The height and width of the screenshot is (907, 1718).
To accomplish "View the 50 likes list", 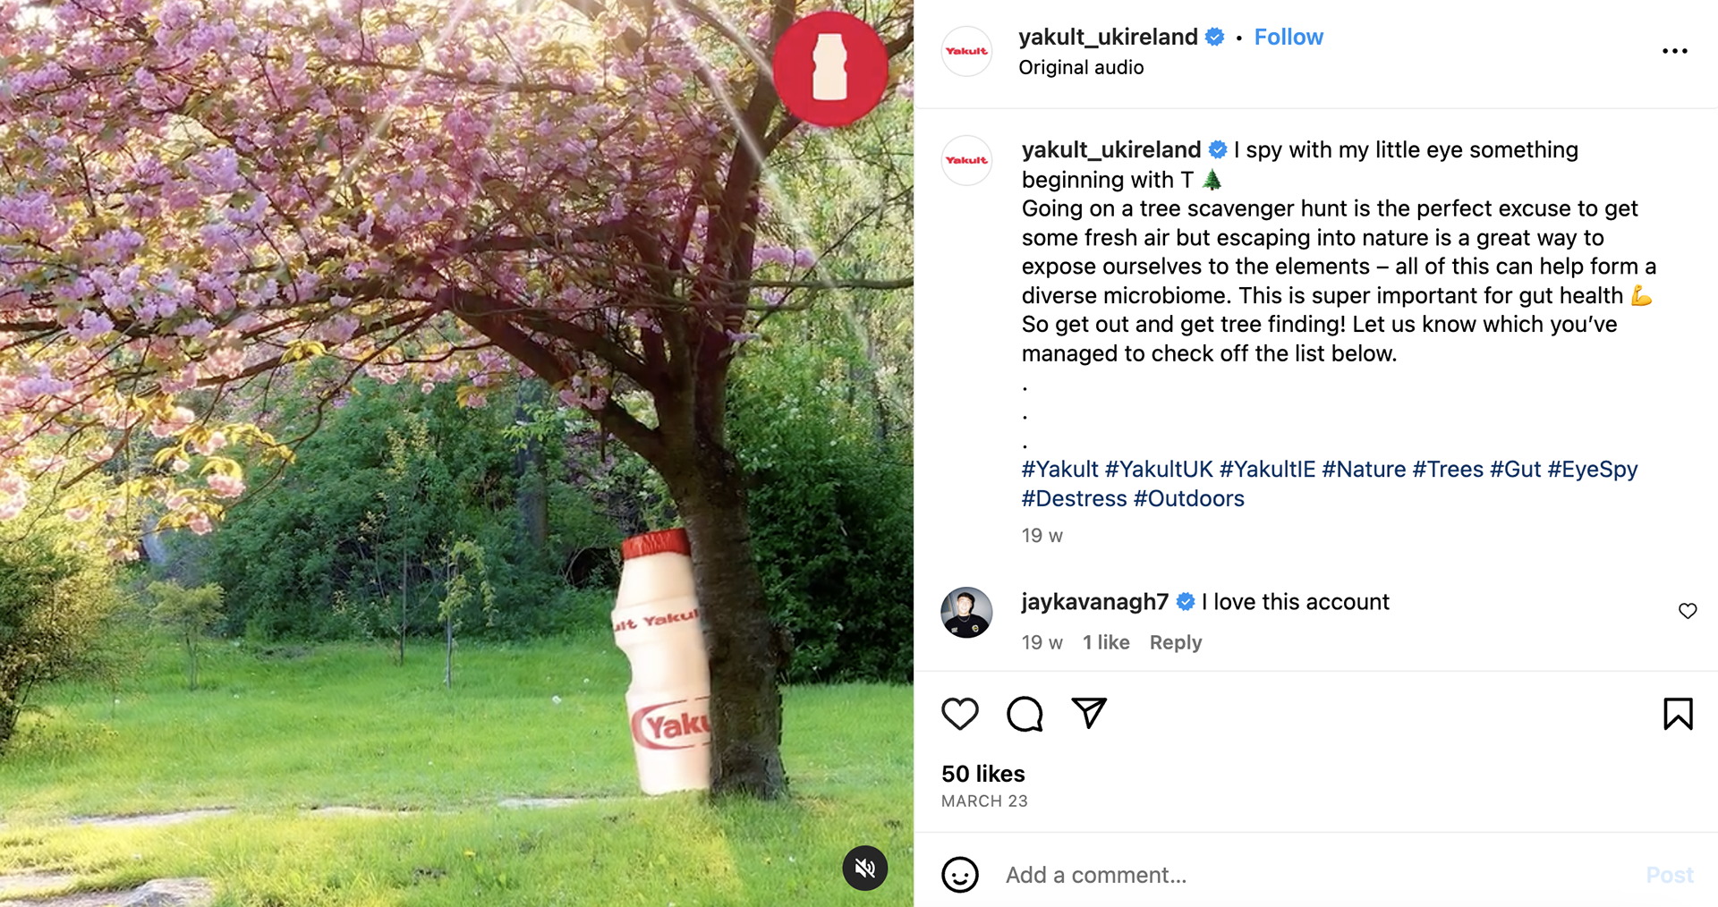I will [x=982, y=774].
